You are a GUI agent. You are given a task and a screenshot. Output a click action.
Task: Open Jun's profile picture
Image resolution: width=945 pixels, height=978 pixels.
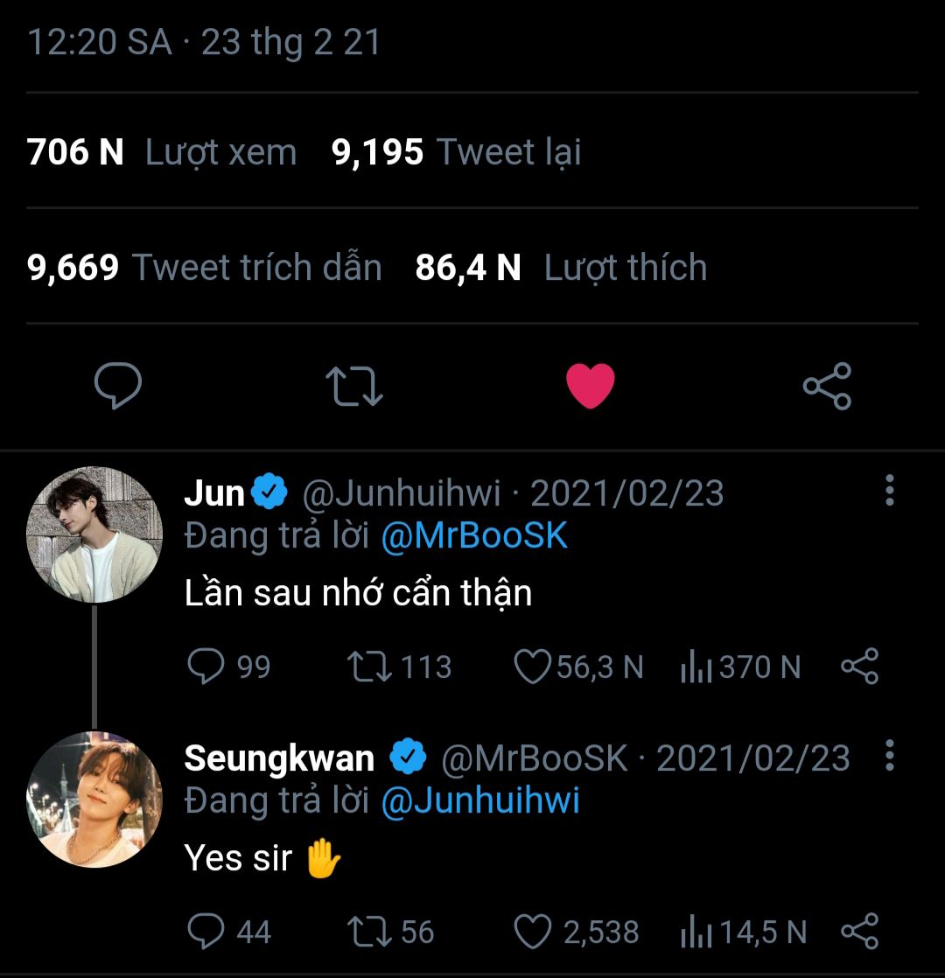pos(94,534)
